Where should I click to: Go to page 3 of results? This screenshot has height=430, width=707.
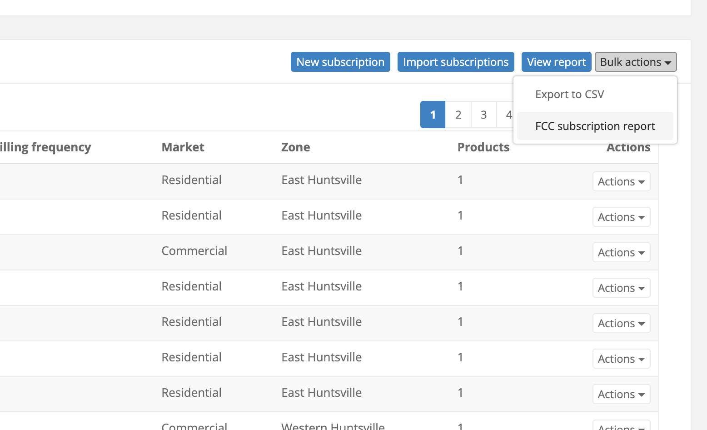pos(483,115)
